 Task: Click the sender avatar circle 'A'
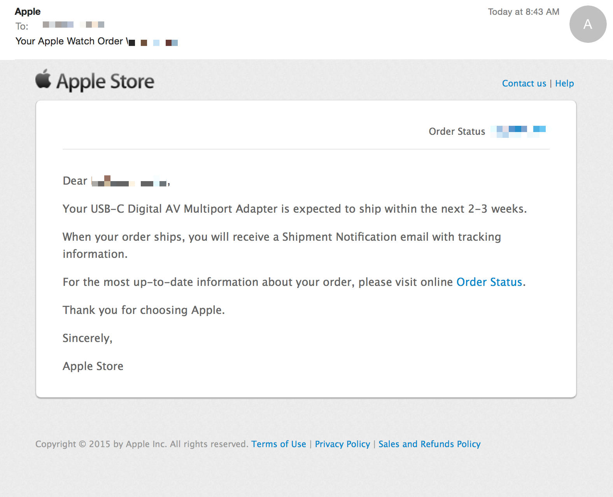point(588,24)
